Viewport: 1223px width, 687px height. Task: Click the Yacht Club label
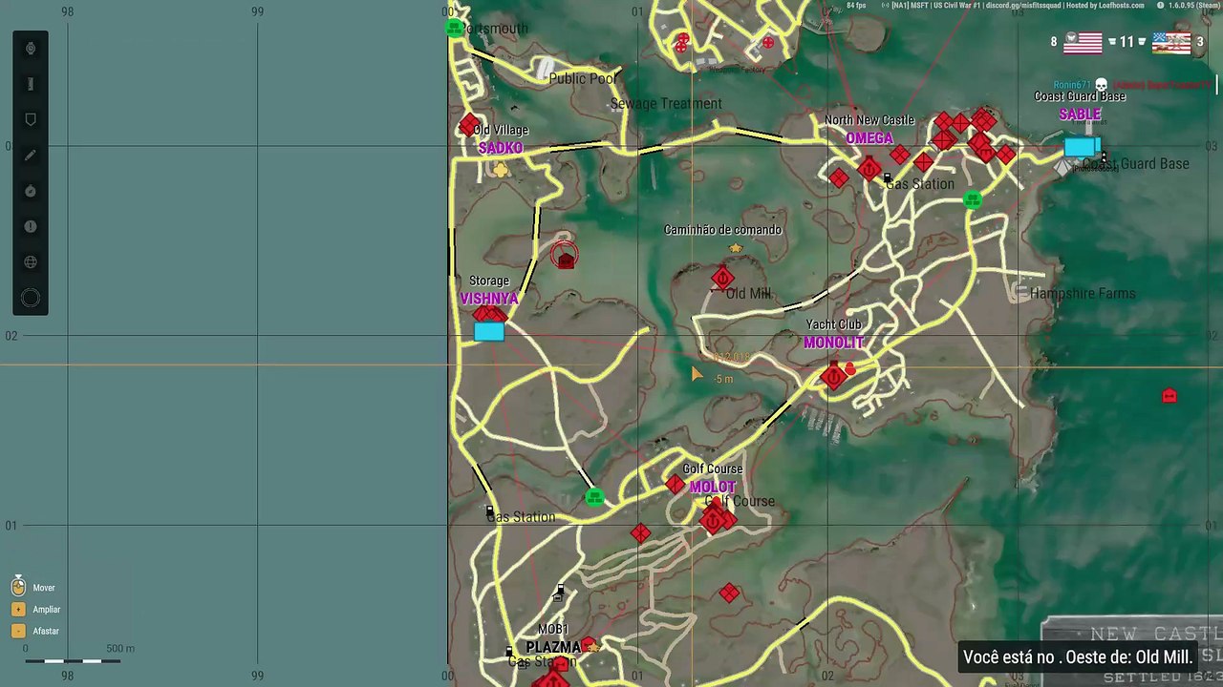833,324
